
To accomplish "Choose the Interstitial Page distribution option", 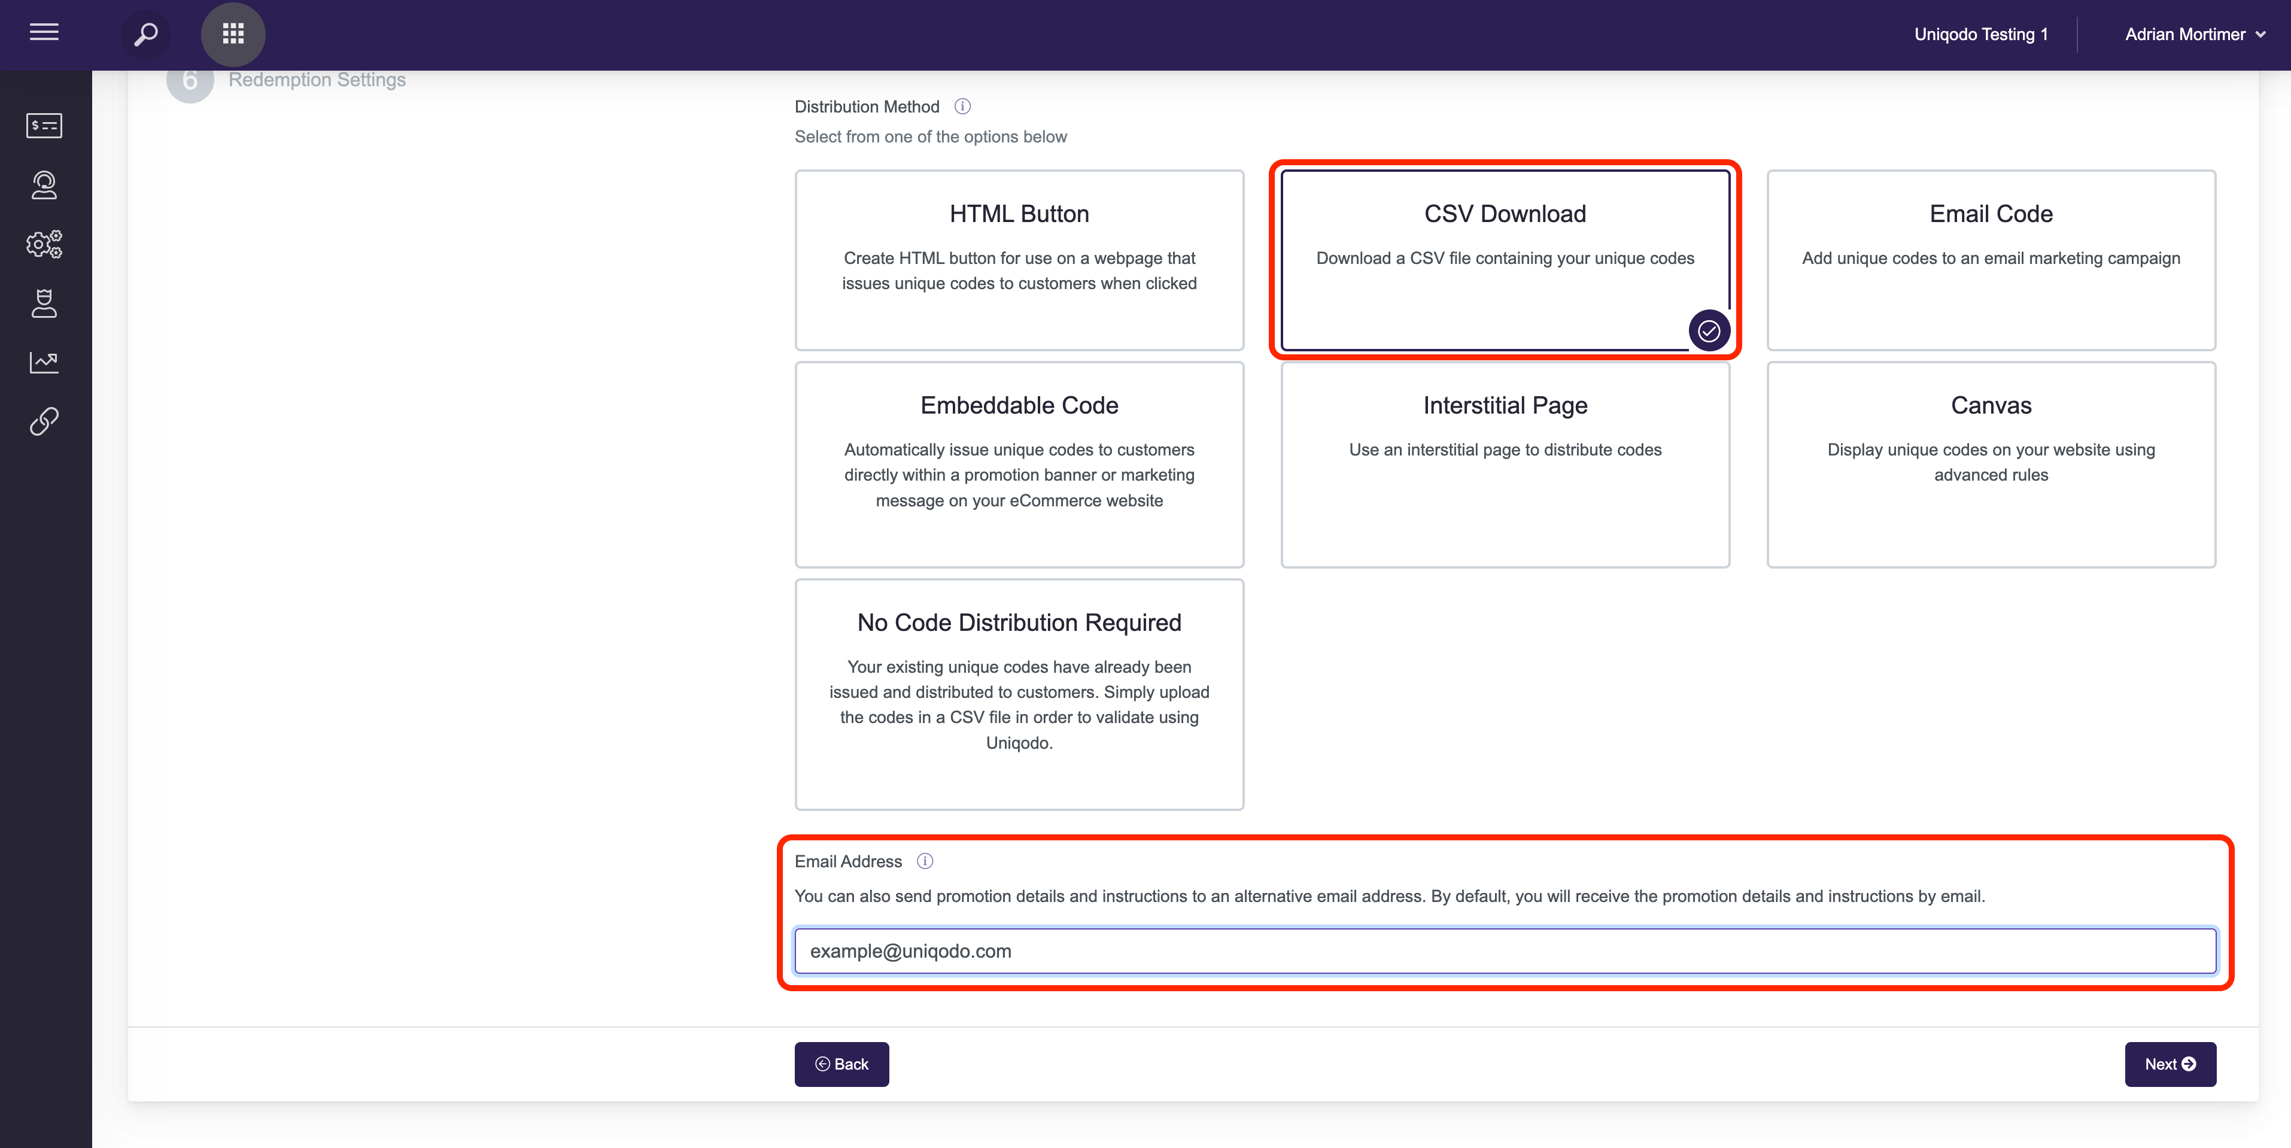I will point(1505,464).
